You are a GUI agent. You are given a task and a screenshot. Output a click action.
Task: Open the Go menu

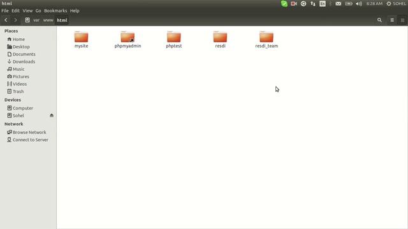38,11
